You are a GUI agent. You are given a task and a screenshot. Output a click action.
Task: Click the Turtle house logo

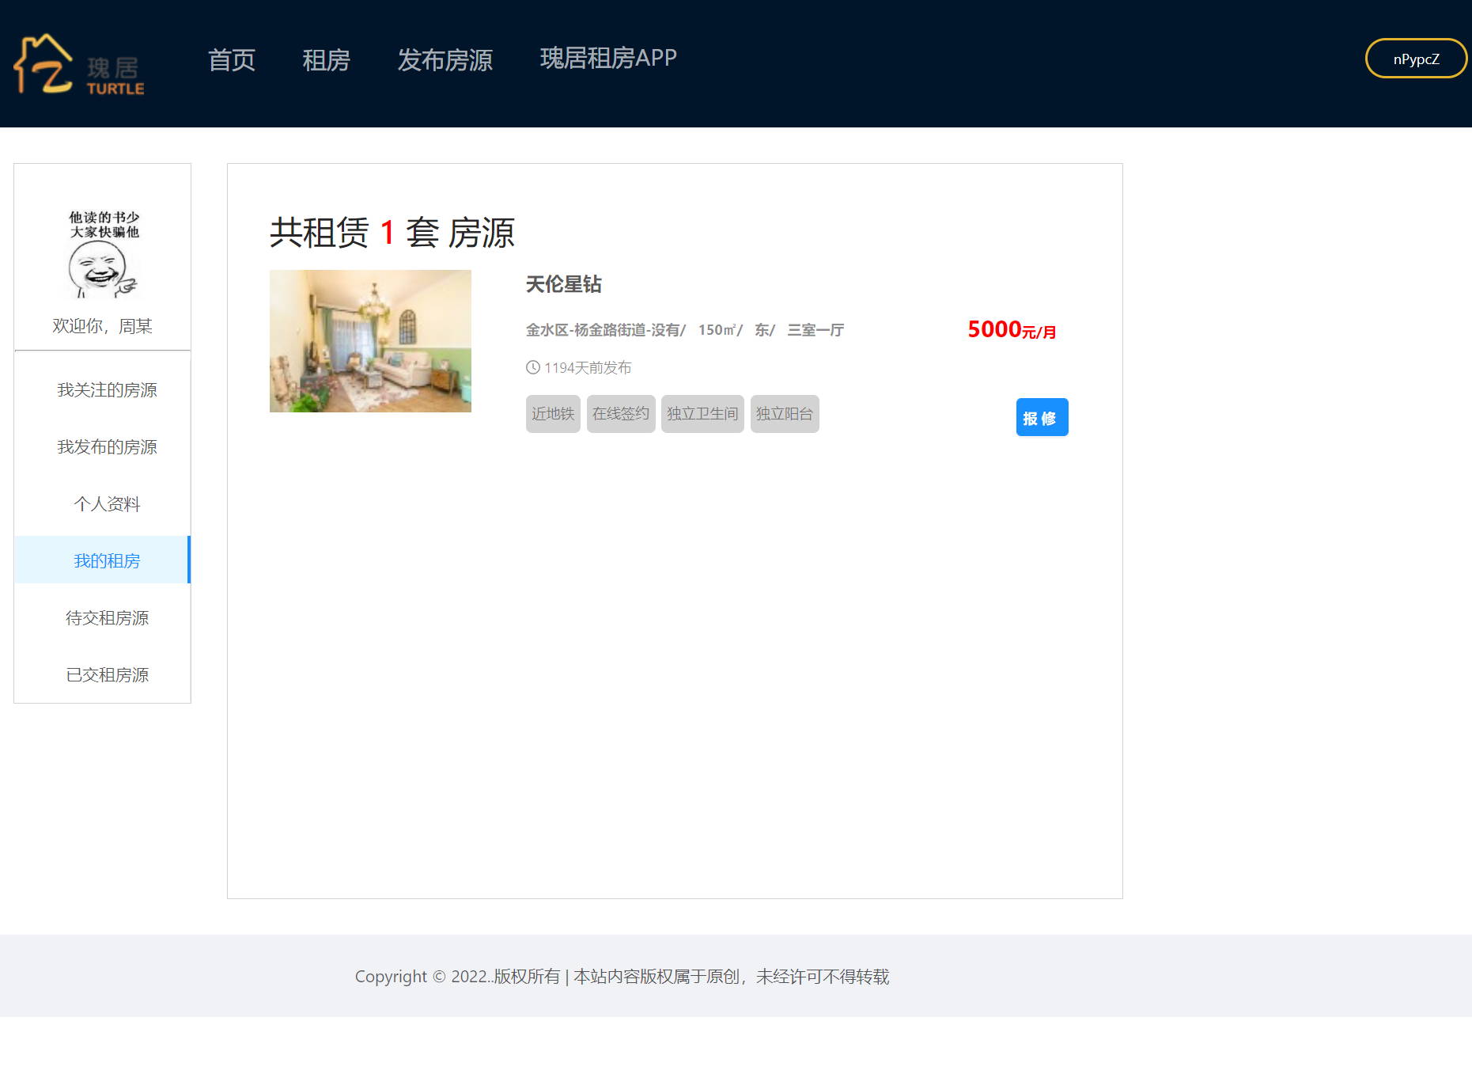79,64
